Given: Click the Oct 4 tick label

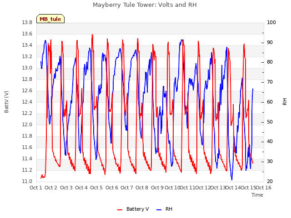Looking at the screenshot, I should pyautogui.click(x=81, y=188).
